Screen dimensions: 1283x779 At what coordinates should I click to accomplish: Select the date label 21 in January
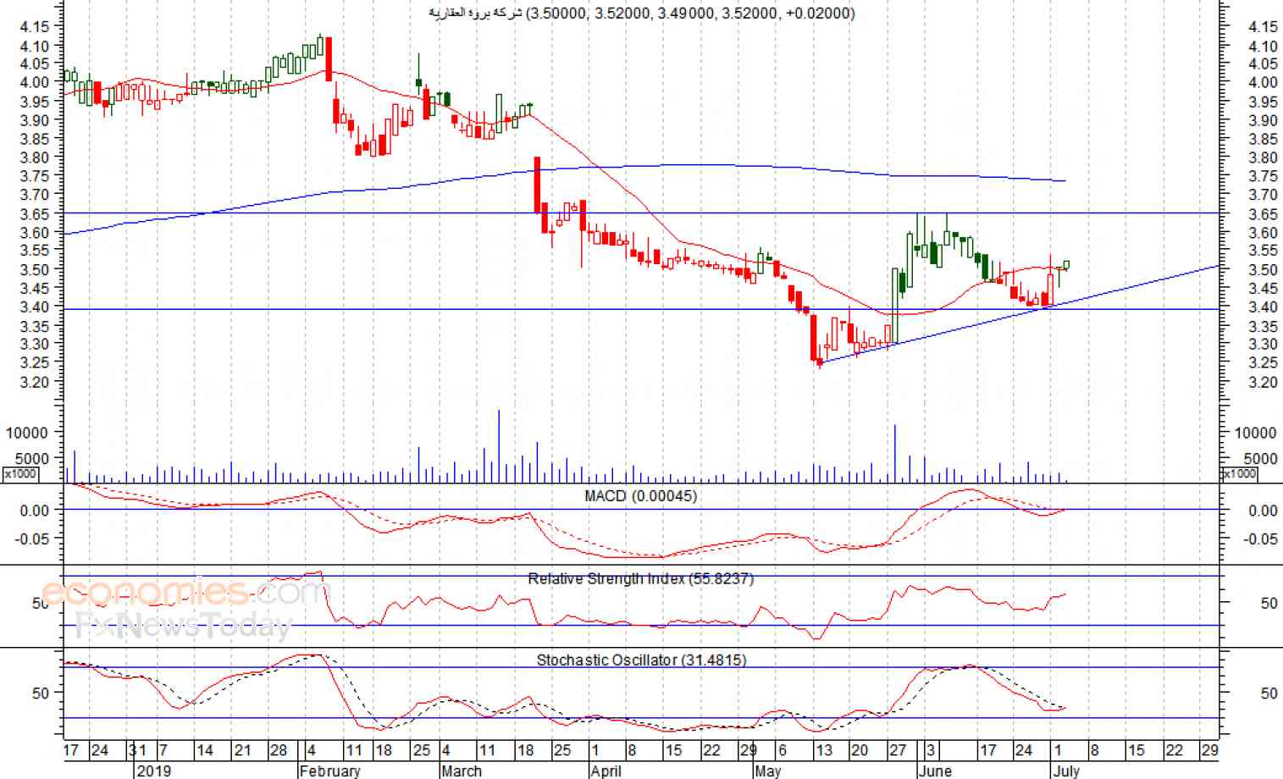point(242,750)
